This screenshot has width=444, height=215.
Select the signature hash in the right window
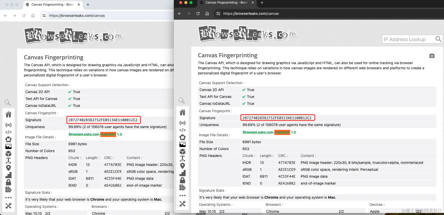pyautogui.click(x=277, y=118)
